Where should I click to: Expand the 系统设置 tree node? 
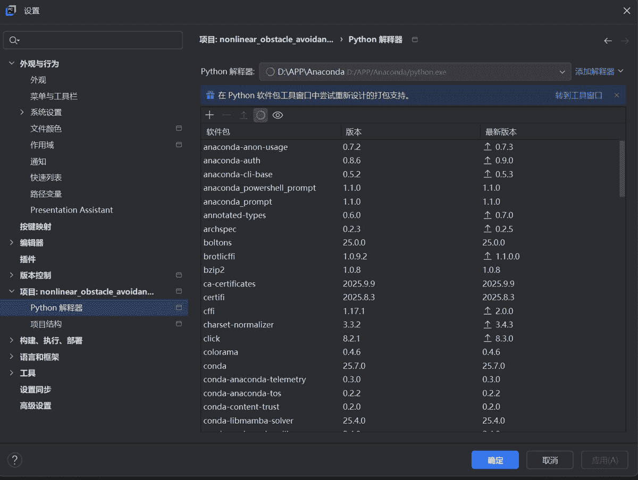[22, 112]
